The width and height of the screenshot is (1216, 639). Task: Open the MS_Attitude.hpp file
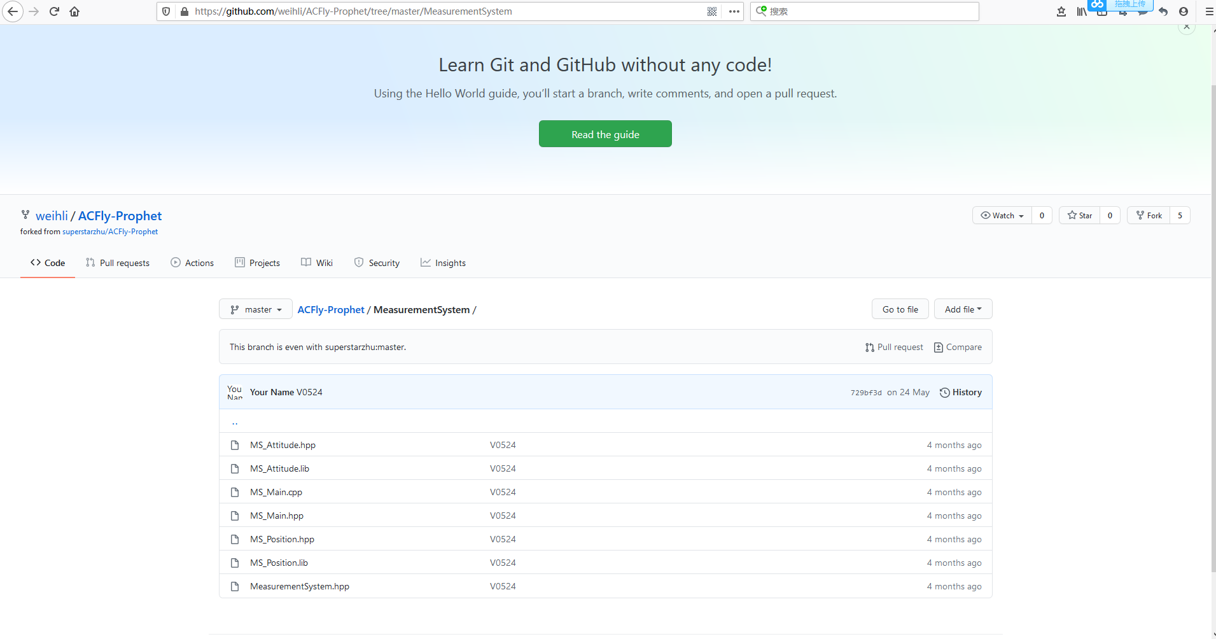pos(283,445)
